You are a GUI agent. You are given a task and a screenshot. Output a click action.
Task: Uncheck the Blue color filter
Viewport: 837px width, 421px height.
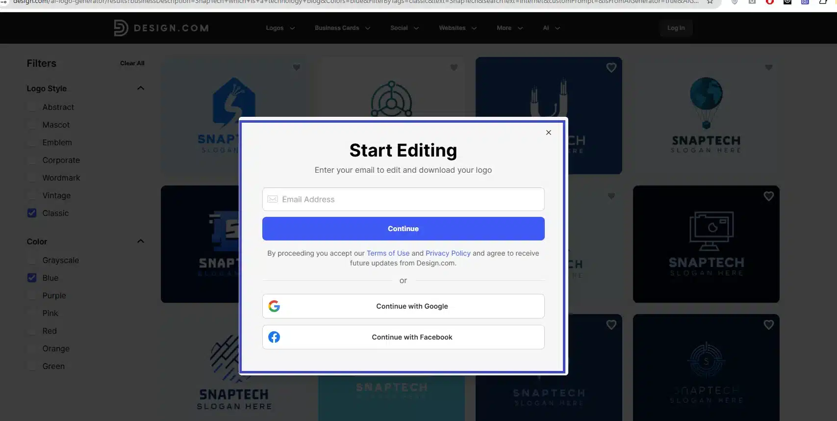32,278
